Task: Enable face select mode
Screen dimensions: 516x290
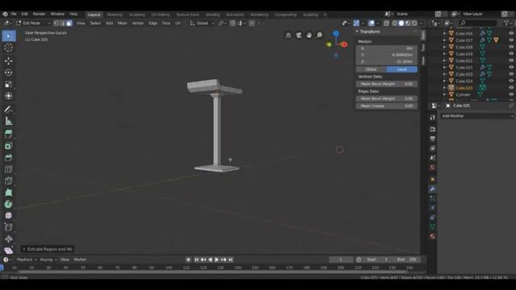Action: (x=69, y=23)
